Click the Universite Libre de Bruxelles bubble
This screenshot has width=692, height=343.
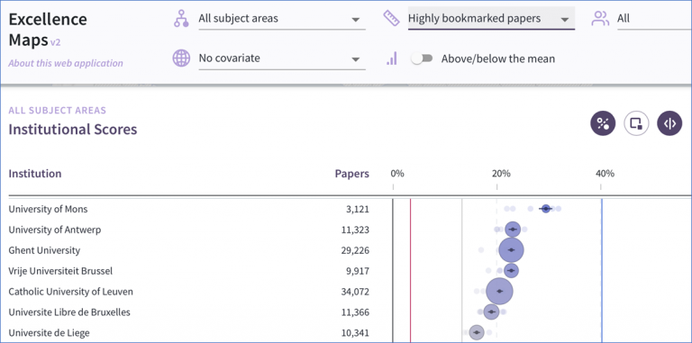[491, 311]
